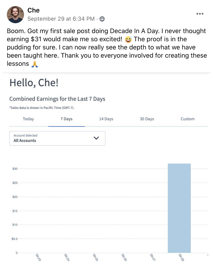Image resolution: width=213 pixels, height=265 pixels.
Task: Click Che's profile picture
Action: pyautogui.click(x=15, y=15)
